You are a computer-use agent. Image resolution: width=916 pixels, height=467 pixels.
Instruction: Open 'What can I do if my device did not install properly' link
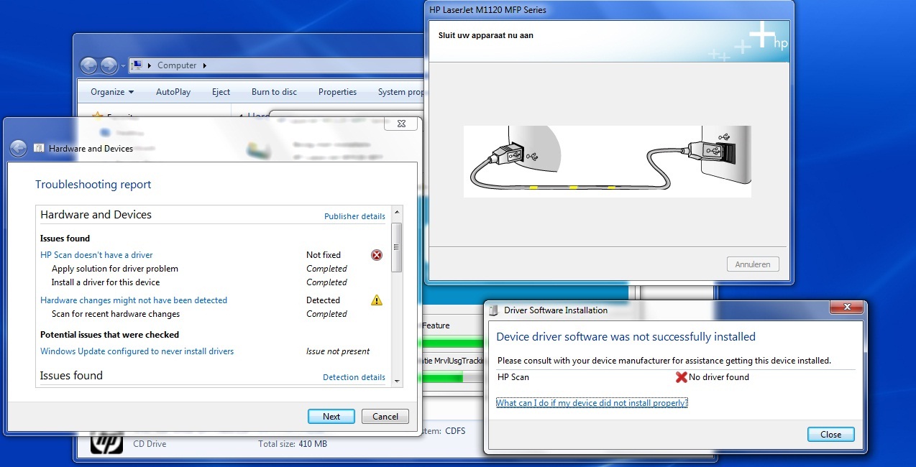(x=592, y=403)
